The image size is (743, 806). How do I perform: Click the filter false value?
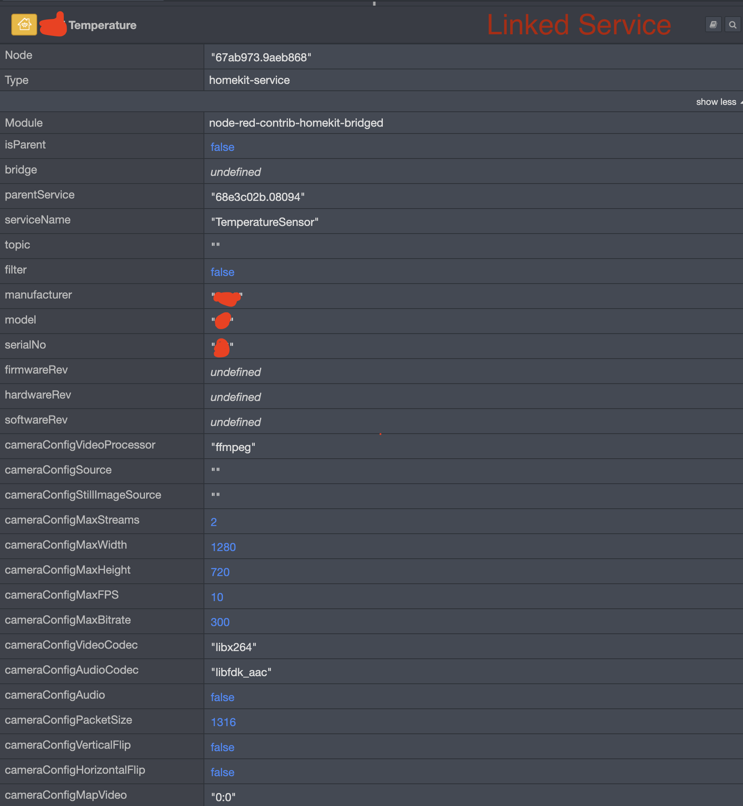(222, 272)
